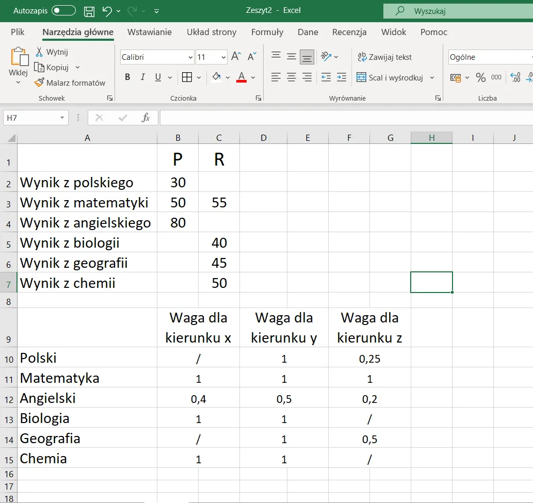Toggle Italic formatting

point(142,77)
